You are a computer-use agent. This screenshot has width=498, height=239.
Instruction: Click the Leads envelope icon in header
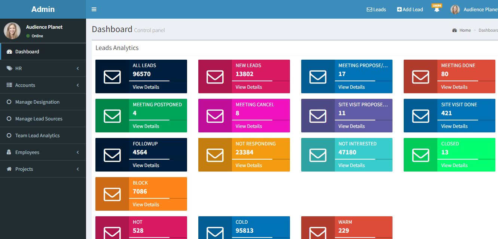(x=369, y=10)
